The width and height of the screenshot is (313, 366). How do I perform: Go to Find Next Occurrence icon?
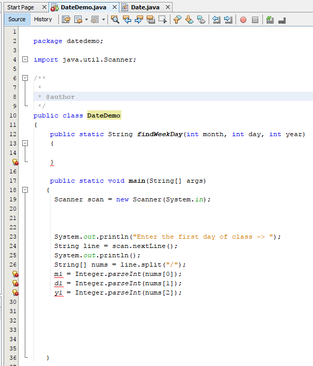pyautogui.click(x=139, y=20)
